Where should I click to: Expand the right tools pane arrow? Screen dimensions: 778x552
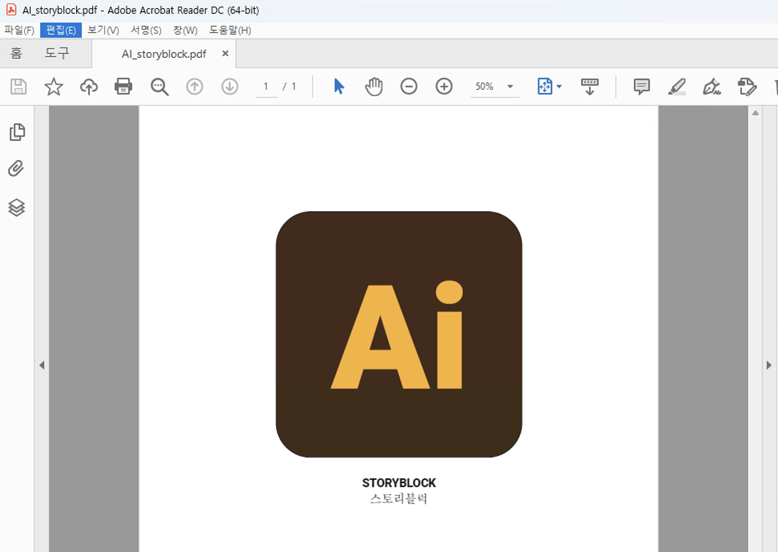769,365
